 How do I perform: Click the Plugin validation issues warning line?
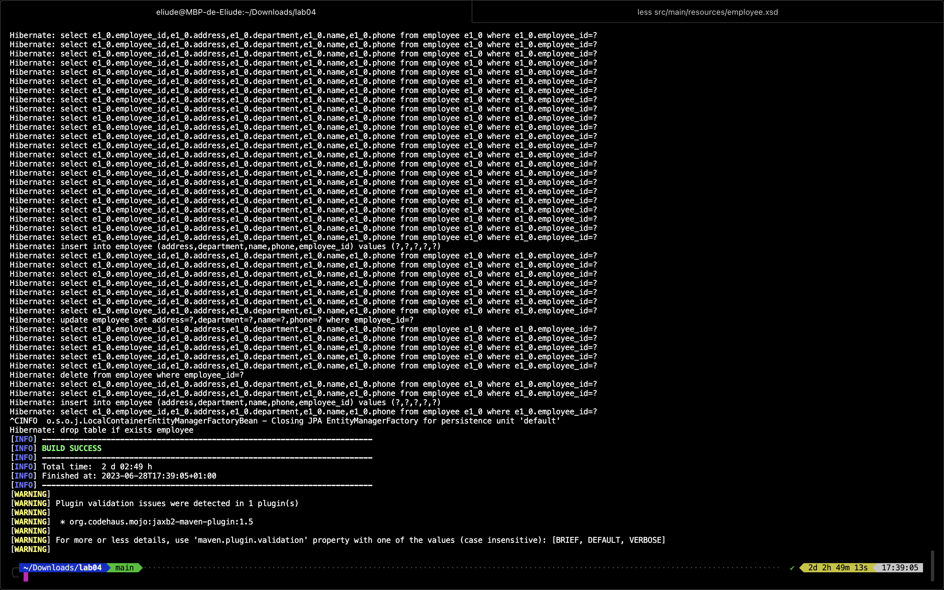[177, 503]
